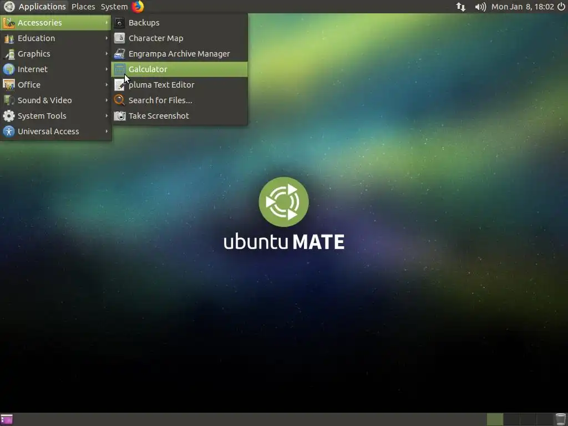Select the System Tools category
The image size is (568, 426).
click(56, 116)
